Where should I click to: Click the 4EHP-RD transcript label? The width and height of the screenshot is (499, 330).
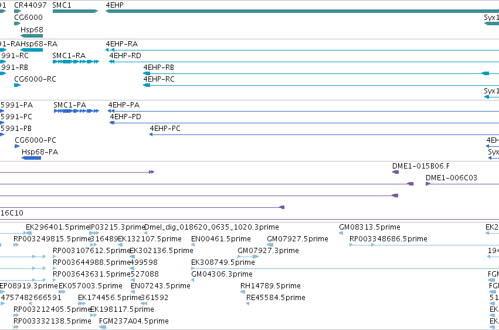click(125, 55)
